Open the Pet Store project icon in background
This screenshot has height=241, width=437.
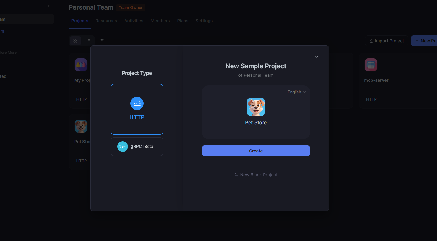click(81, 126)
